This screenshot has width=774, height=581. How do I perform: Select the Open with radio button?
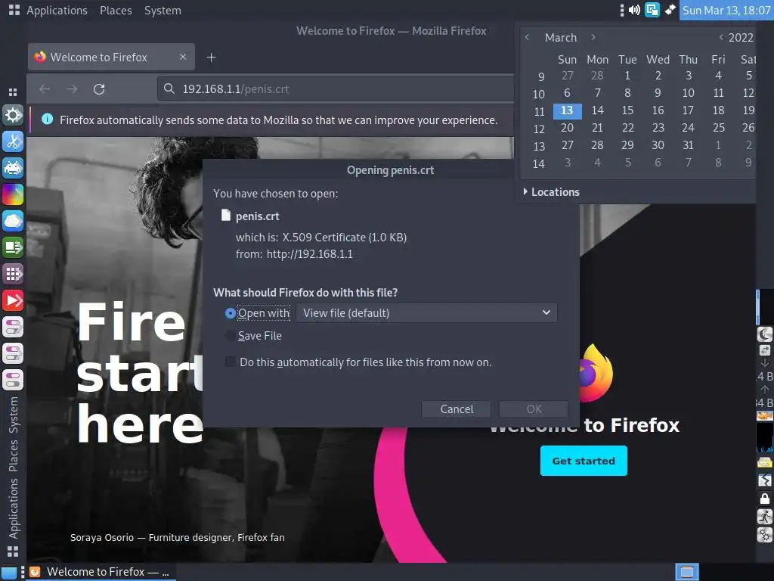click(x=230, y=313)
